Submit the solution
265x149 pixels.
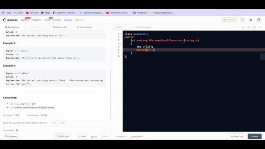pos(255,136)
